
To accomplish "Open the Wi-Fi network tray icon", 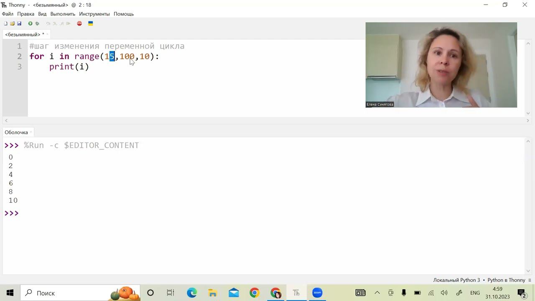I will tap(431, 293).
